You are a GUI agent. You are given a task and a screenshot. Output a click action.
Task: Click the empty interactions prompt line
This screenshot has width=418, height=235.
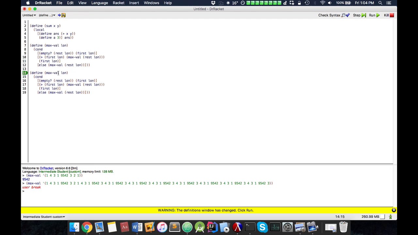(207, 191)
